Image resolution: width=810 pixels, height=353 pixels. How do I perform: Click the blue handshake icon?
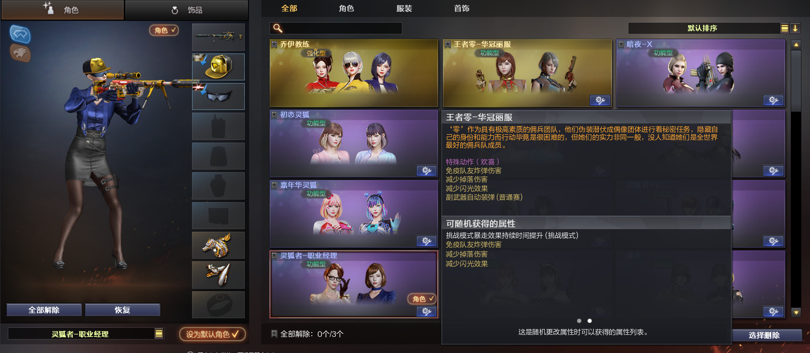pos(20,34)
